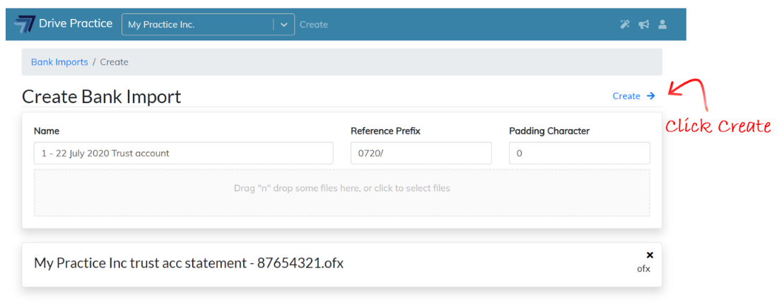779x307 pixels.
Task: Click into the Padding Character field
Action: point(579,153)
